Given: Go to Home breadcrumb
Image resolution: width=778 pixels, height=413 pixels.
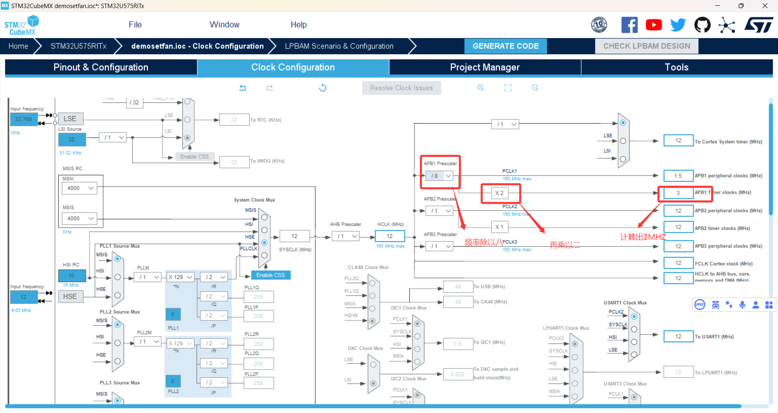Looking at the screenshot, I should pyautogui.click(x=18, y=46).
